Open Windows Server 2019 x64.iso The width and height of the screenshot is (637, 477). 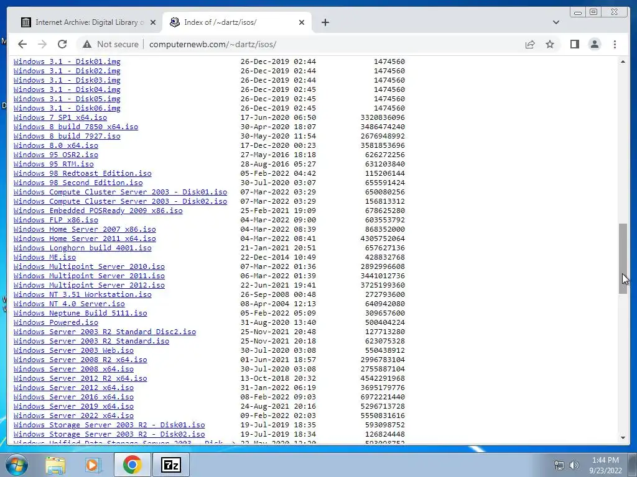(73, 407)
